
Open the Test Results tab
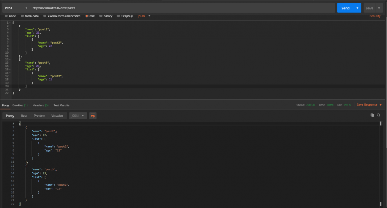click(x=62, y=105)
